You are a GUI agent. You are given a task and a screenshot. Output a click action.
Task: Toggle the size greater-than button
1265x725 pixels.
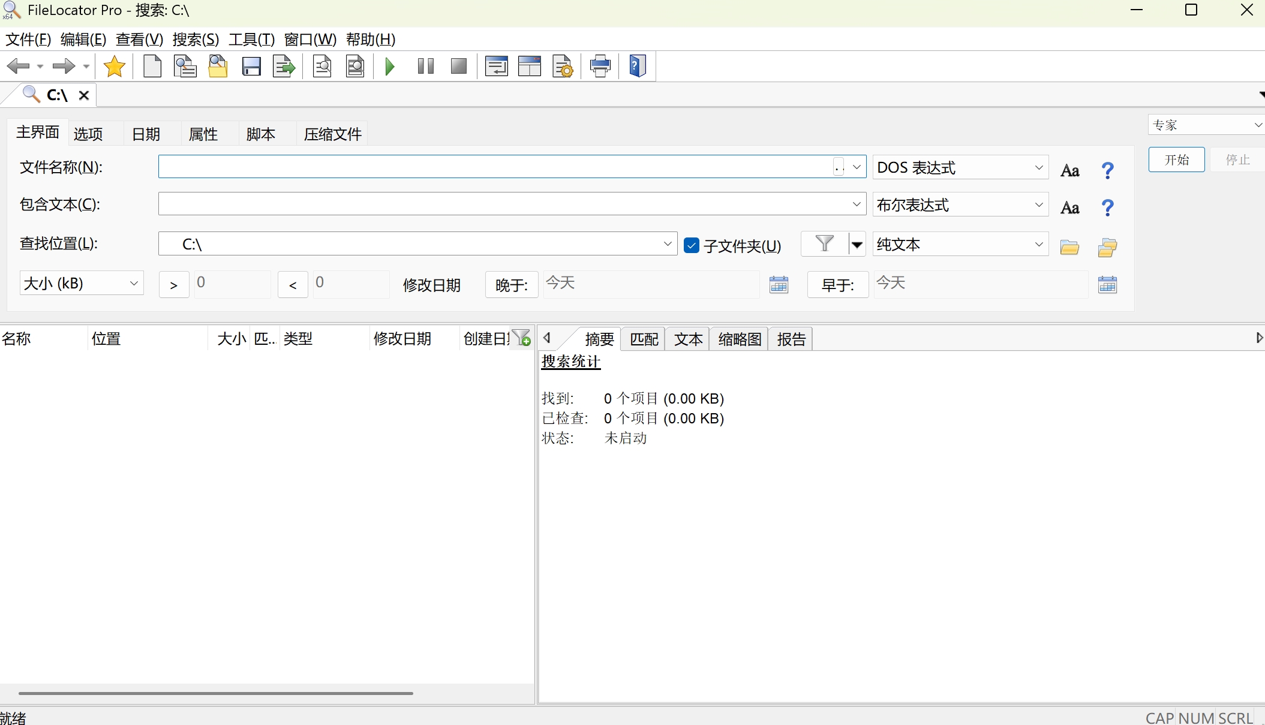coord(174,285)
